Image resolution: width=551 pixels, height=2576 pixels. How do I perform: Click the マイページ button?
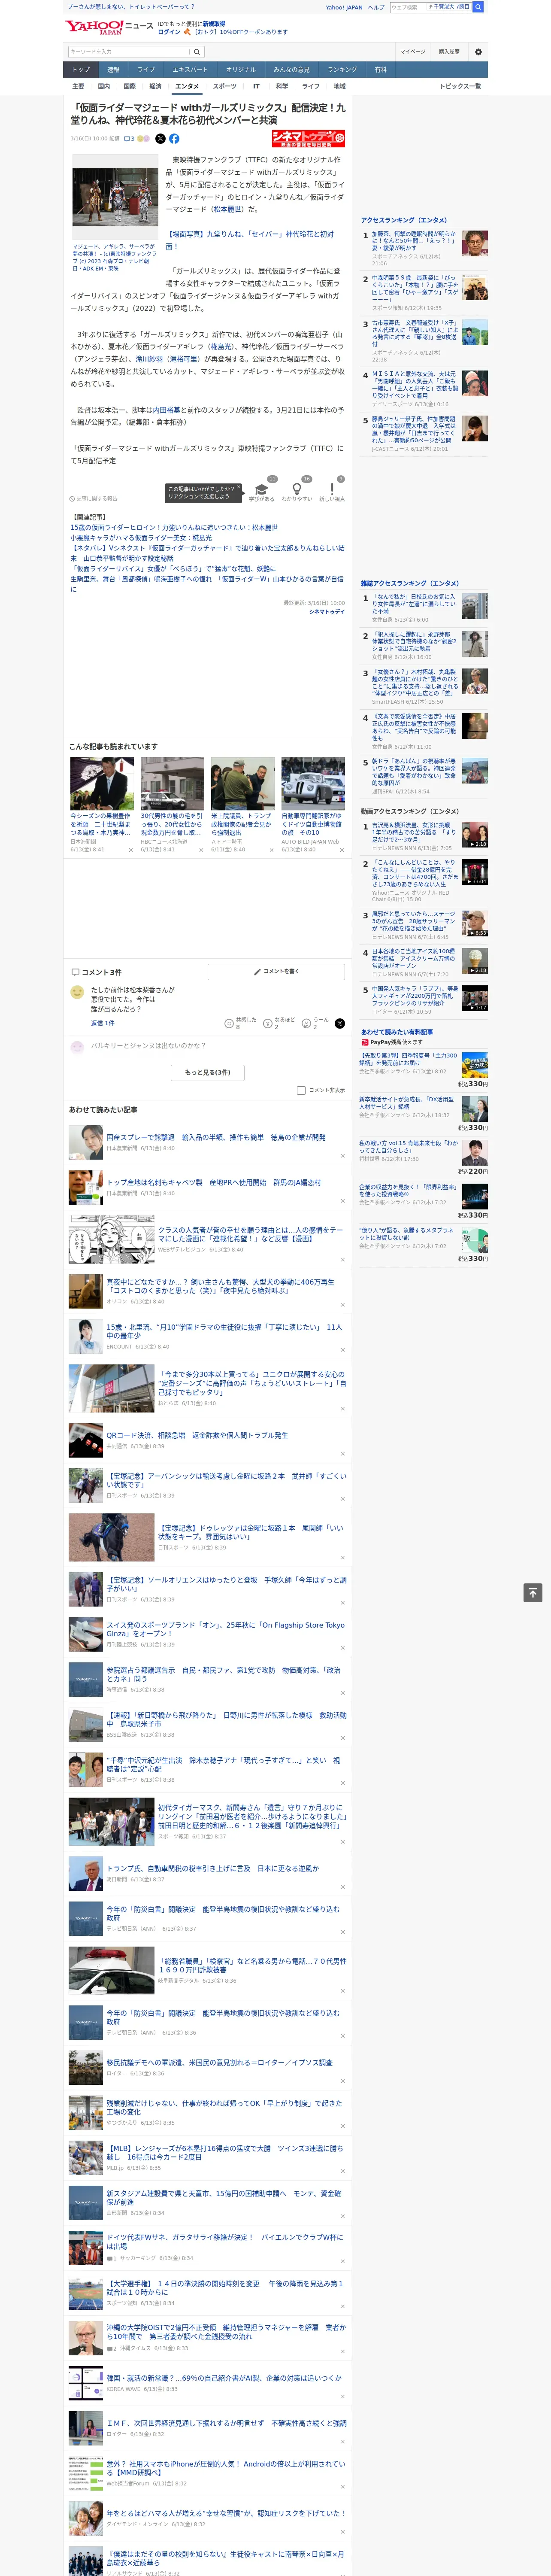(412, 52)
